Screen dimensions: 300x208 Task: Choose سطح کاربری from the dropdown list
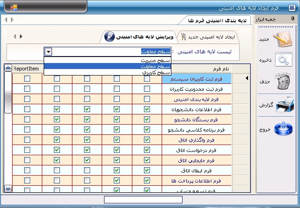coord(108,72)
